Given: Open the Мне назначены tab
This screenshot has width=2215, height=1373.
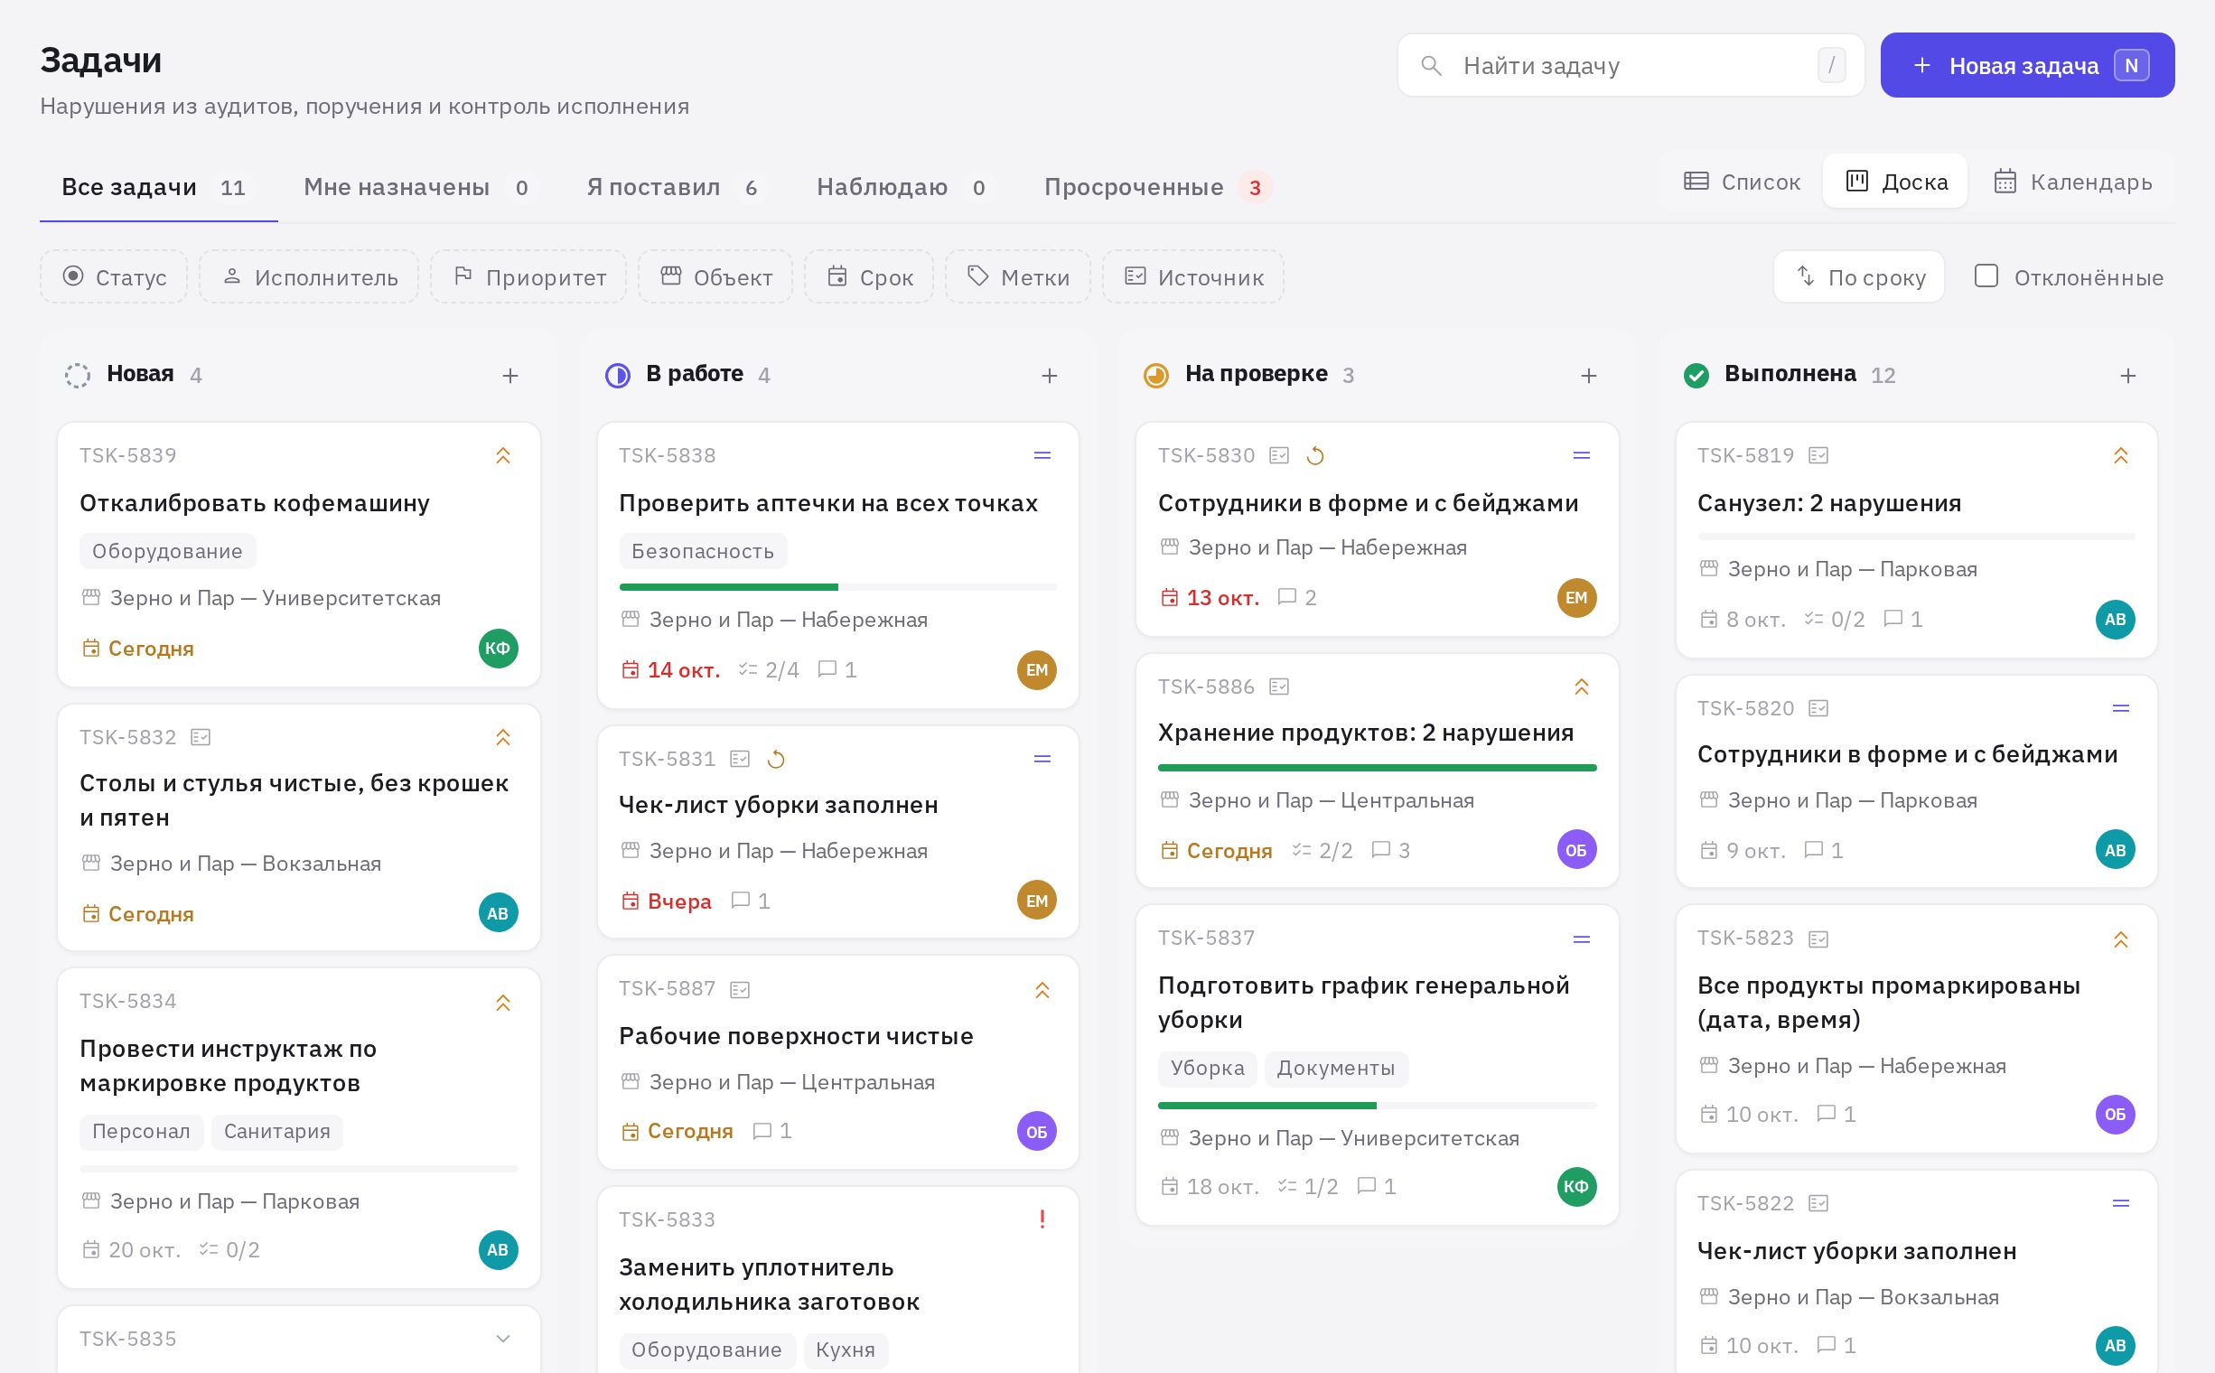Looking at the screenshot, I should [x=419, y=187].
